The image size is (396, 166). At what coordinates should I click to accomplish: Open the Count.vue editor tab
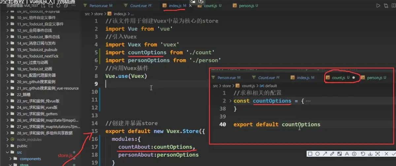point(140,6)
